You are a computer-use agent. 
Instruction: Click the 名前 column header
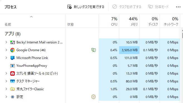tap(8, 24)
